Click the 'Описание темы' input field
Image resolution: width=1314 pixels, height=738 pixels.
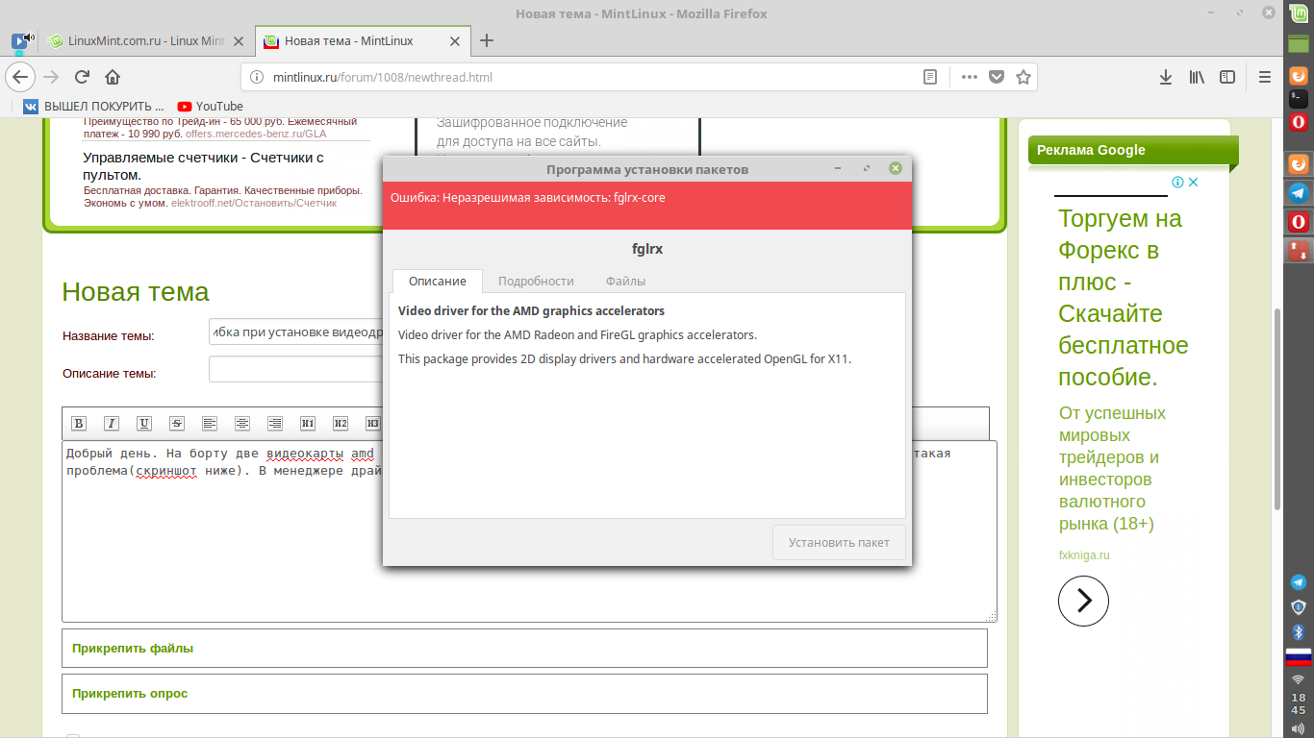coord(295,370)
